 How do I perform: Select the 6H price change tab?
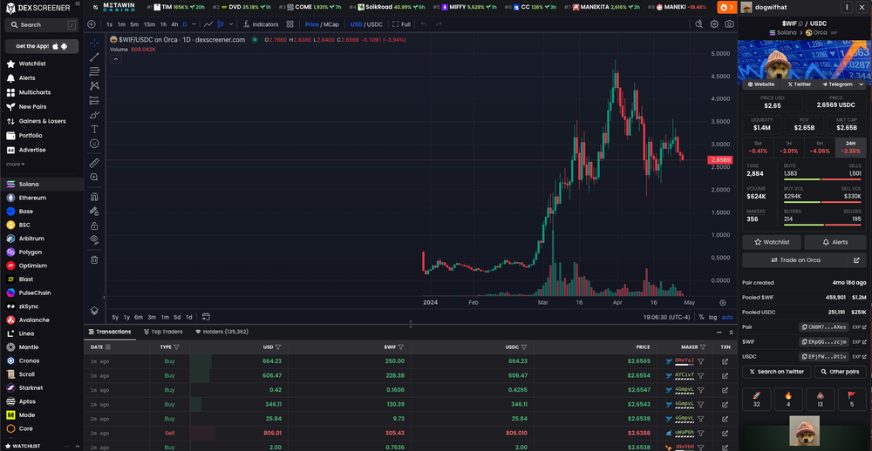820,147
